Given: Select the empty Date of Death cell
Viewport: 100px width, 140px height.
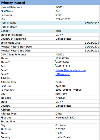Looking at the screenshot, I should tap(77, 27).
